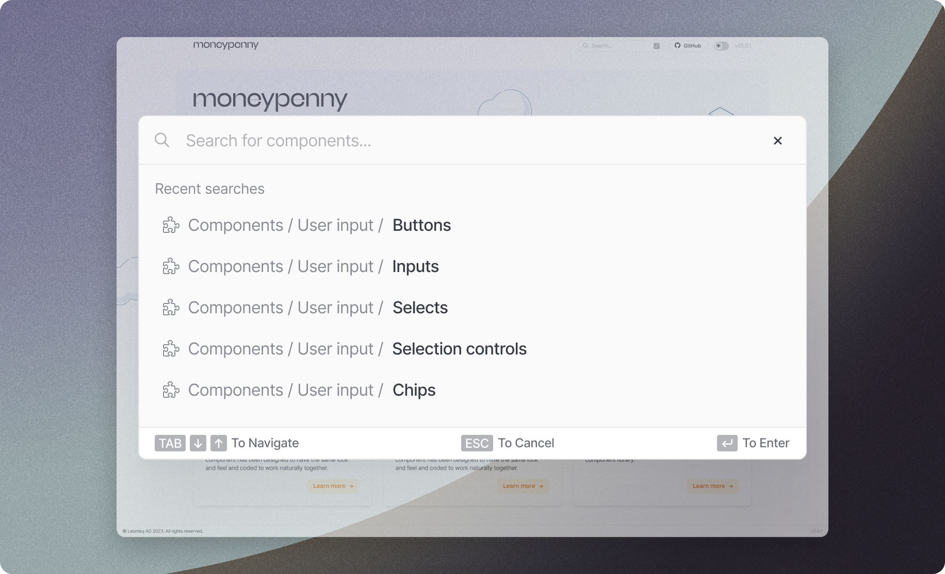Click the leftmost Learn more link

(333, 486)
